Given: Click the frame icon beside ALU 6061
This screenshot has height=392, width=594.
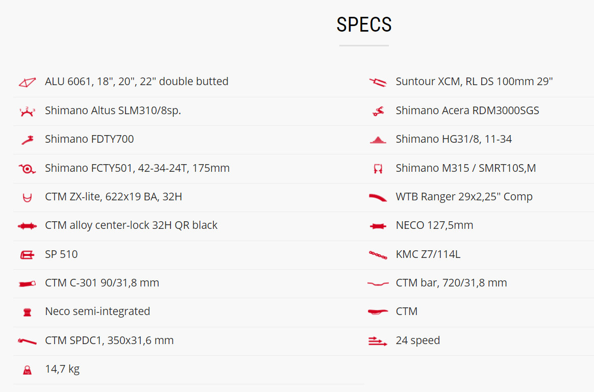Looking at the screenshot, I should click(x=27, y=82).
